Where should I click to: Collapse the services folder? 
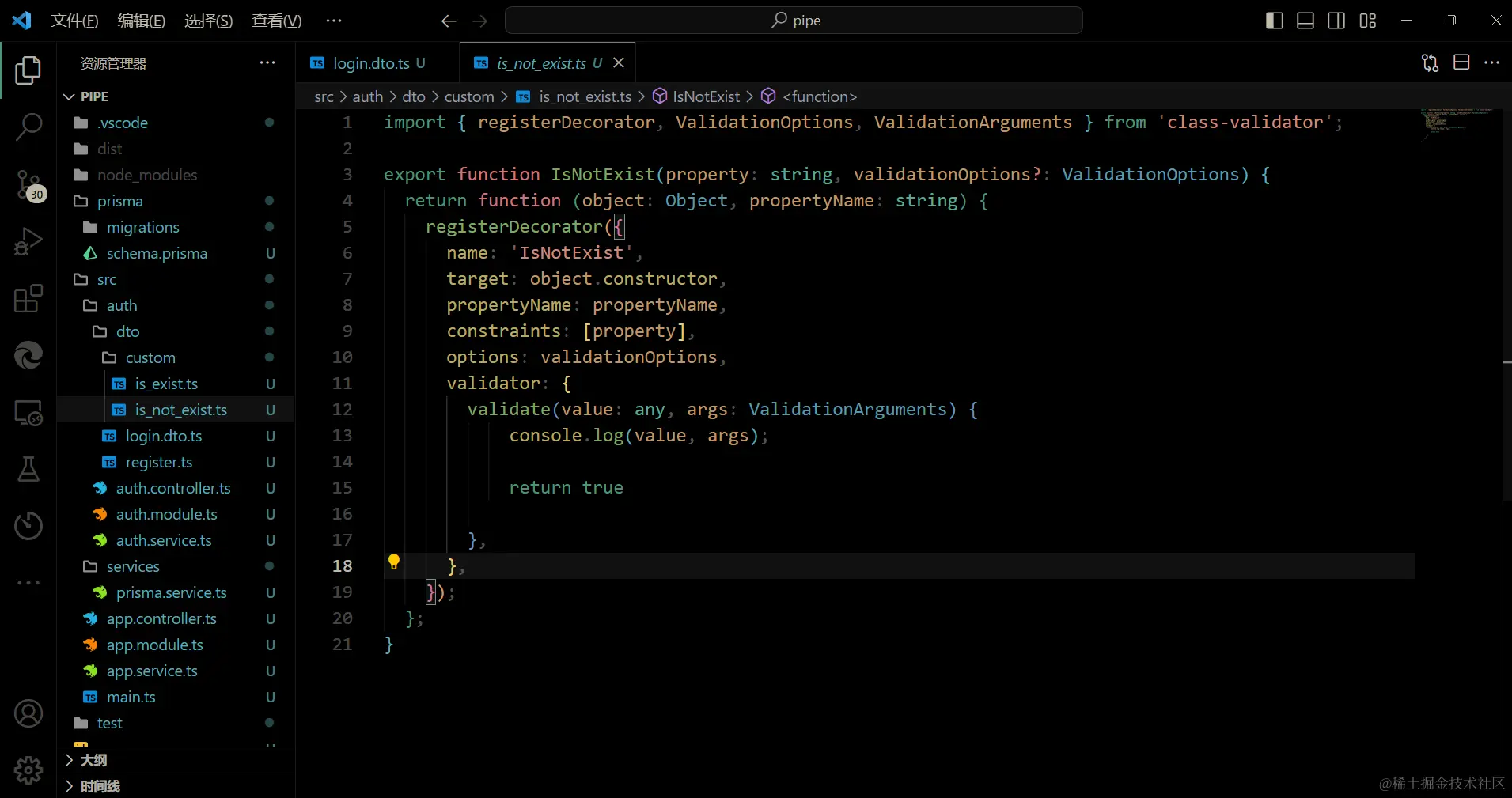point(176,566)
